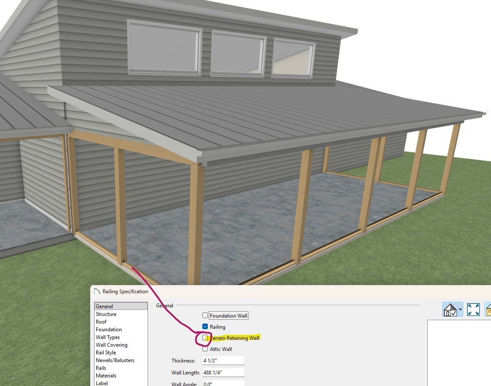The width and height of the screenshot is (491, 386).
Task: Choose the Newels/Balusters panel
Action: point(115,360)
